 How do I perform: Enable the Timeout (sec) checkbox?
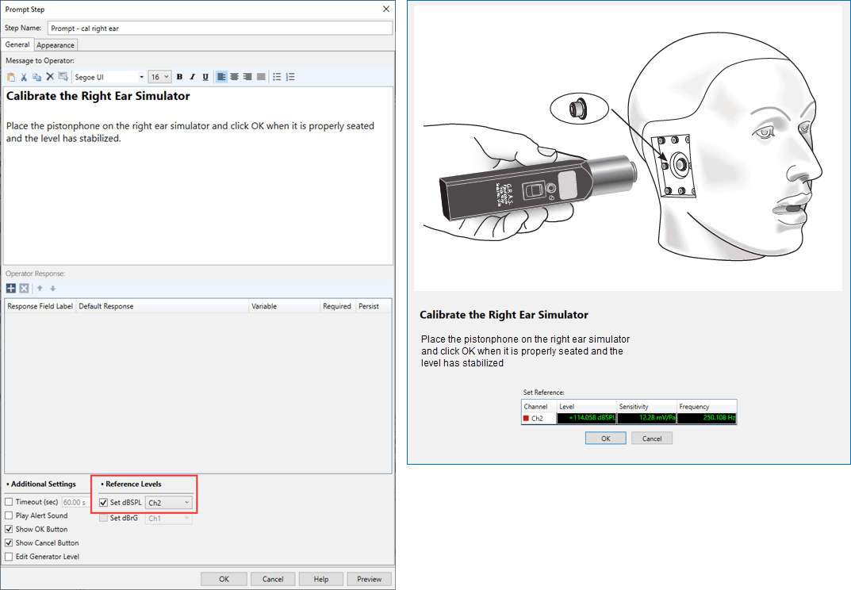pyautogui.click(x=10, y=502)
